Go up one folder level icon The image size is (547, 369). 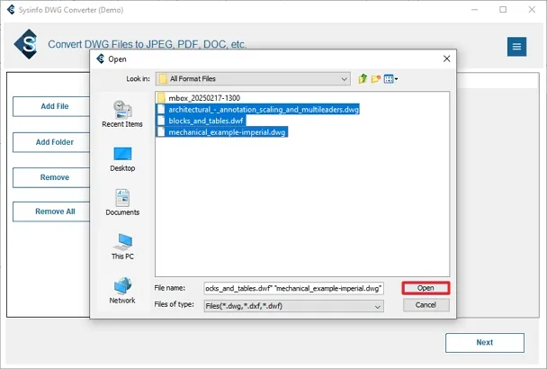[x=363, y=79]
